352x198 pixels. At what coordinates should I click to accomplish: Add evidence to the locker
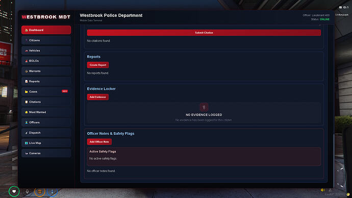tap(97, 97)
